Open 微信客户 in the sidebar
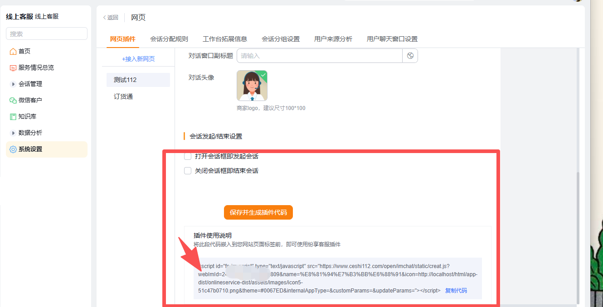Screen dimensions: 603x307 pyautogui.click(x=47, y=100)
